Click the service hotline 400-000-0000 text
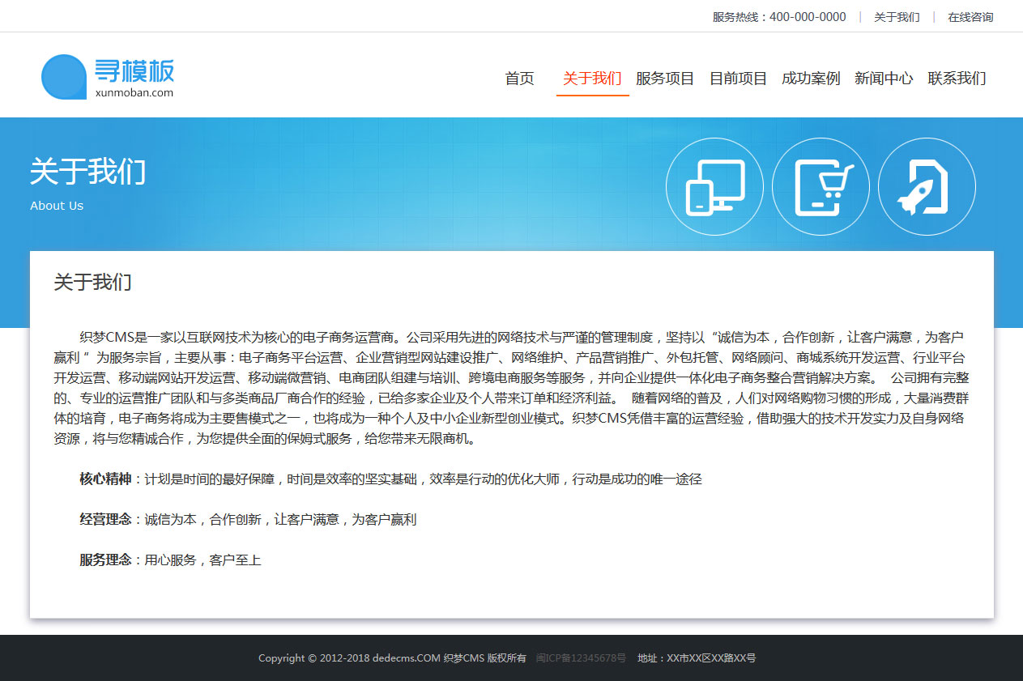Viewport: 1023px width, 681px height. point(779,17)
